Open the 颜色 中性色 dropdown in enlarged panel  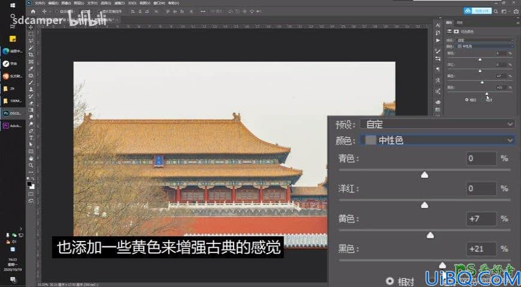438,141
